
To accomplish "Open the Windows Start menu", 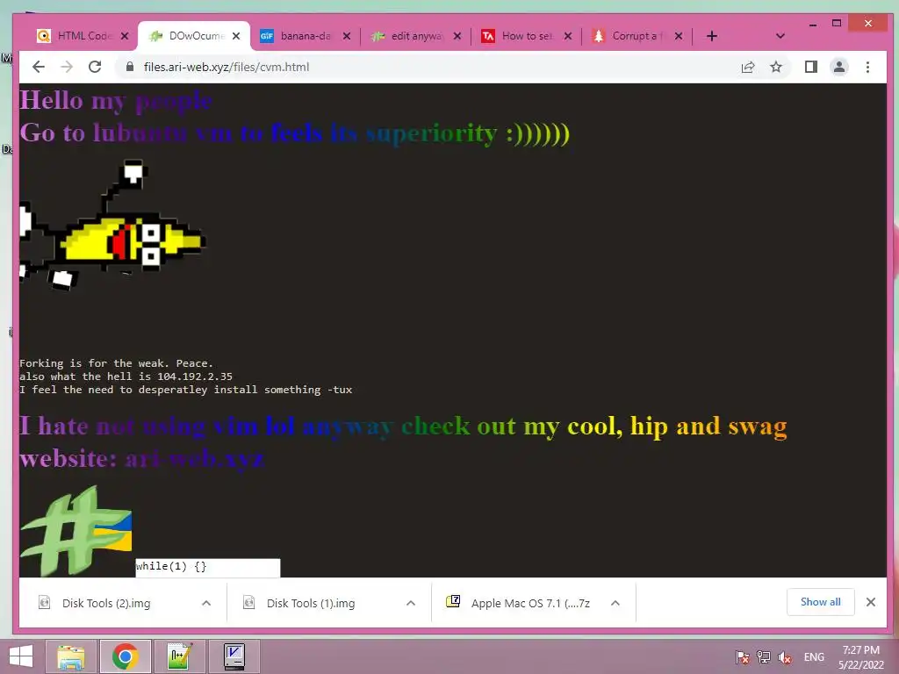I will pyautogui.click(x=21, y=656).
